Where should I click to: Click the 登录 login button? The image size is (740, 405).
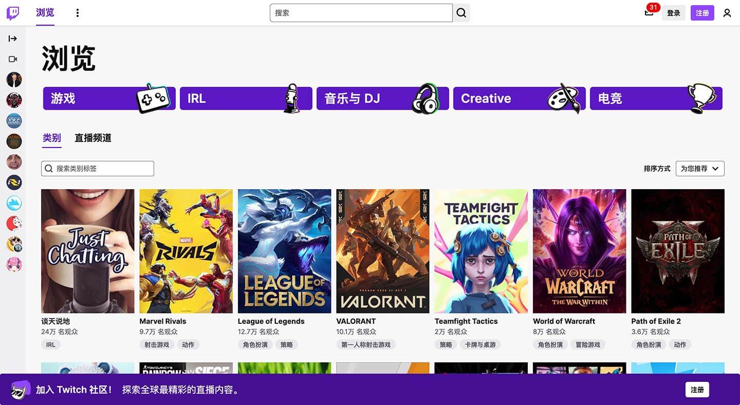(674, 13)
